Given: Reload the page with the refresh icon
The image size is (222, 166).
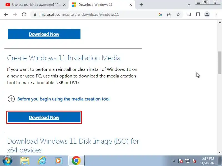Looking at the screenshot, I should tap(24, 14).
